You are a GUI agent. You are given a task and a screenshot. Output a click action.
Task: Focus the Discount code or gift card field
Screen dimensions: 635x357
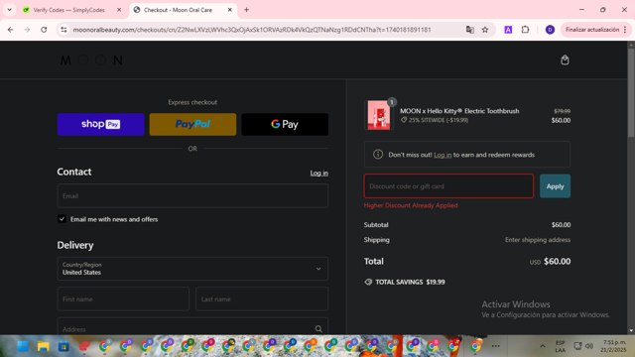[x=448, y=186]
